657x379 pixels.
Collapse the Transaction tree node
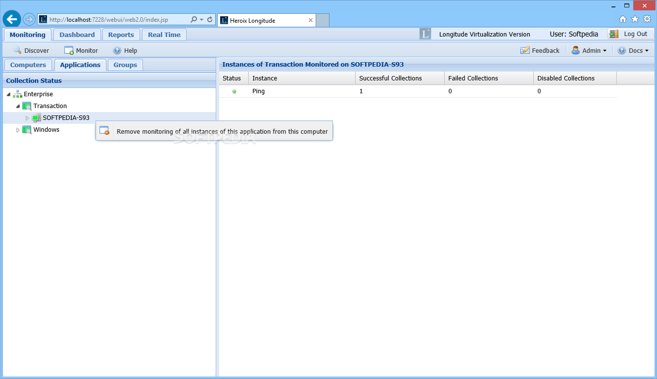click(18, 106)
